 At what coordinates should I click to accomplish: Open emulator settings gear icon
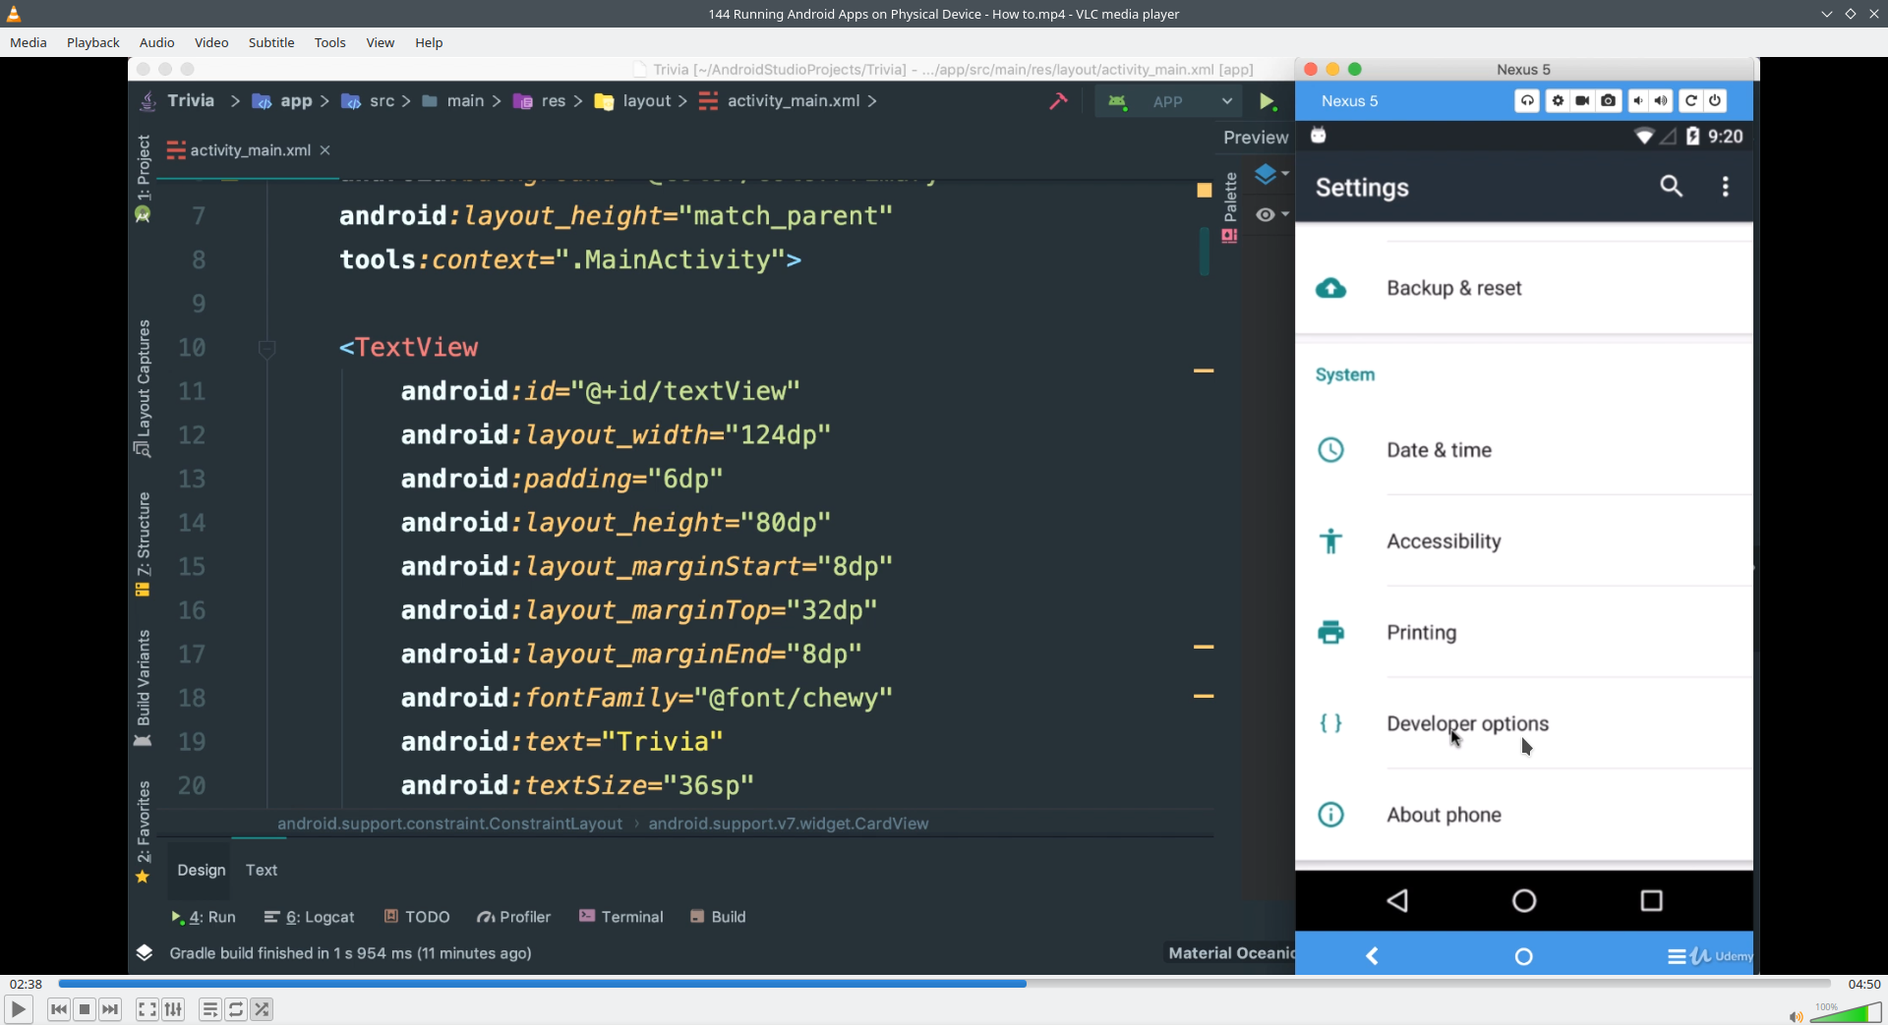(1558, 101)
